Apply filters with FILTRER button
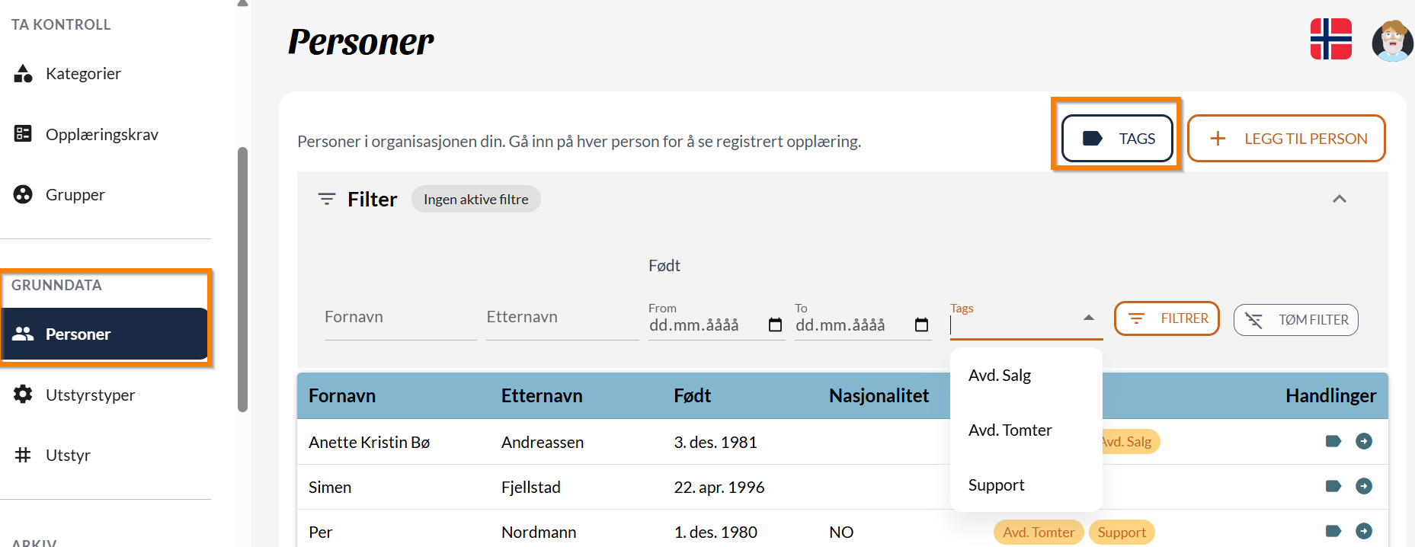1415x547 pixels. click(1167, 318)
